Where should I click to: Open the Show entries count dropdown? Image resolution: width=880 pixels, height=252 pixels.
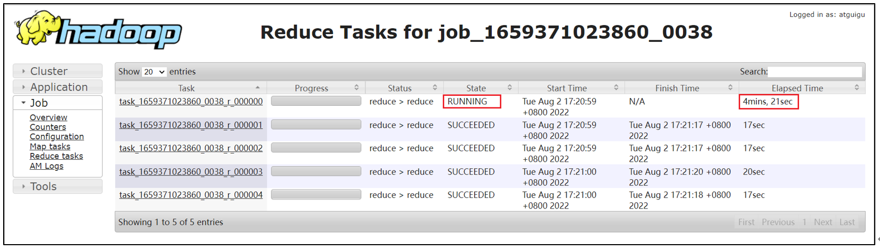point(154,72)
